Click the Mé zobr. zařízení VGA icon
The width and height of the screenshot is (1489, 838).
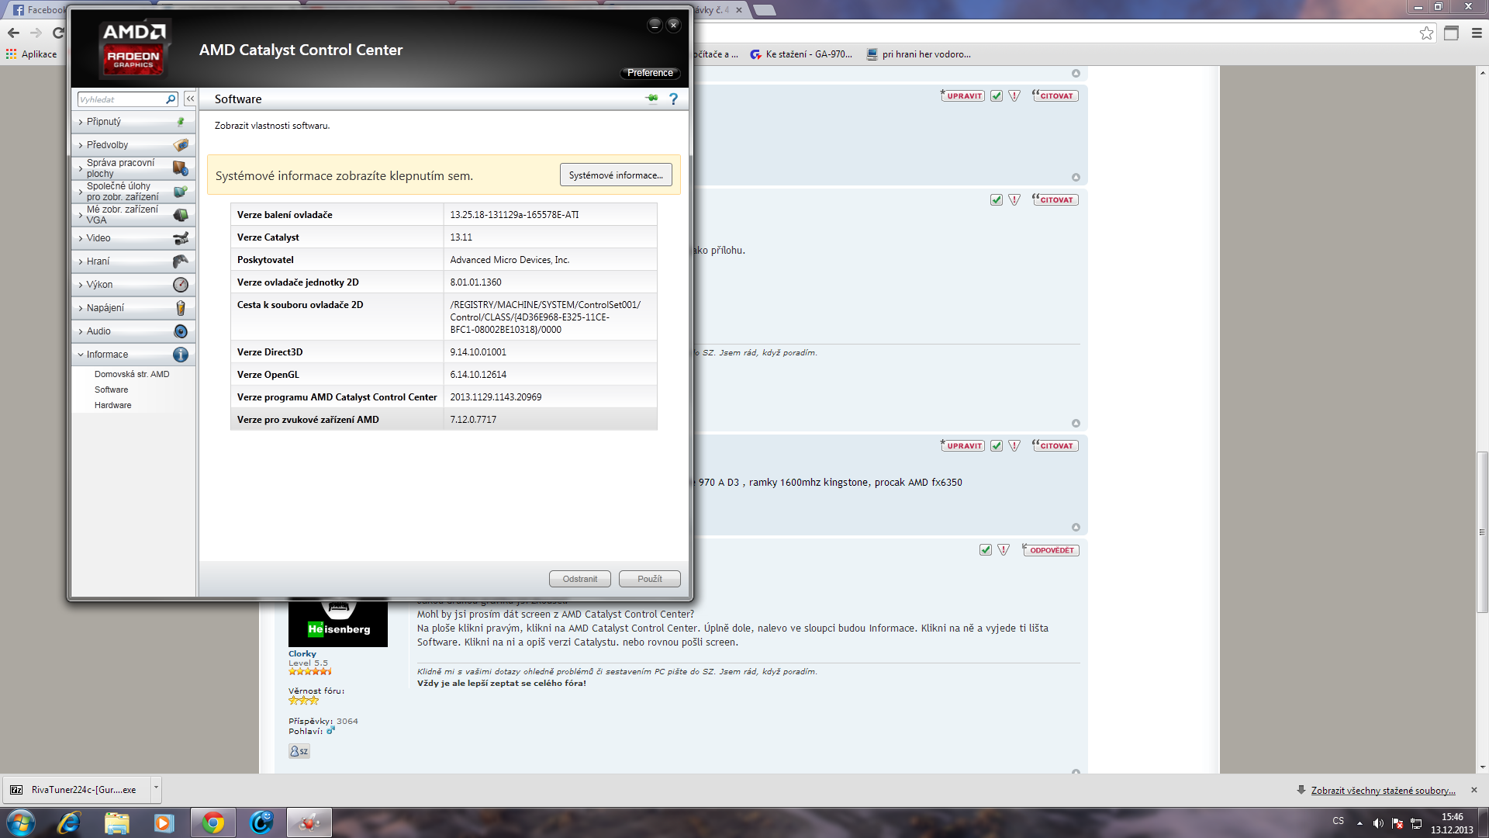tap(181, 215)
